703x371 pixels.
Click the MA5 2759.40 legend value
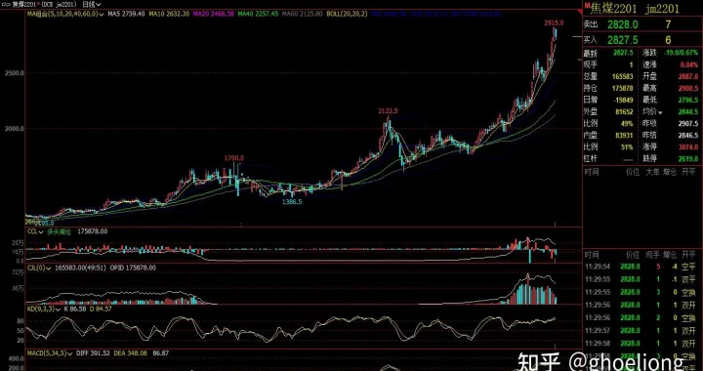[126, 15]
